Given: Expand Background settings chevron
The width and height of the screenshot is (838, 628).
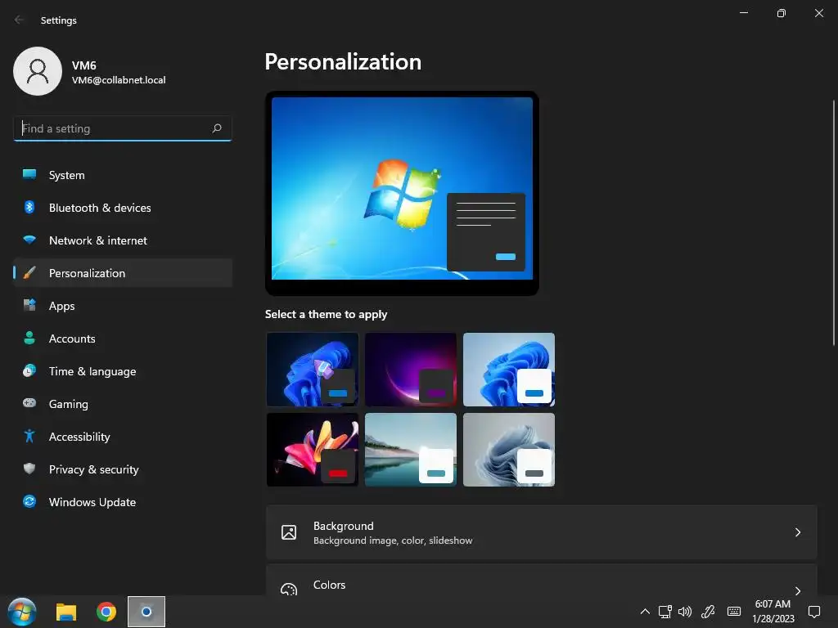Looking at the screenshot, I should tap(797, 532).
